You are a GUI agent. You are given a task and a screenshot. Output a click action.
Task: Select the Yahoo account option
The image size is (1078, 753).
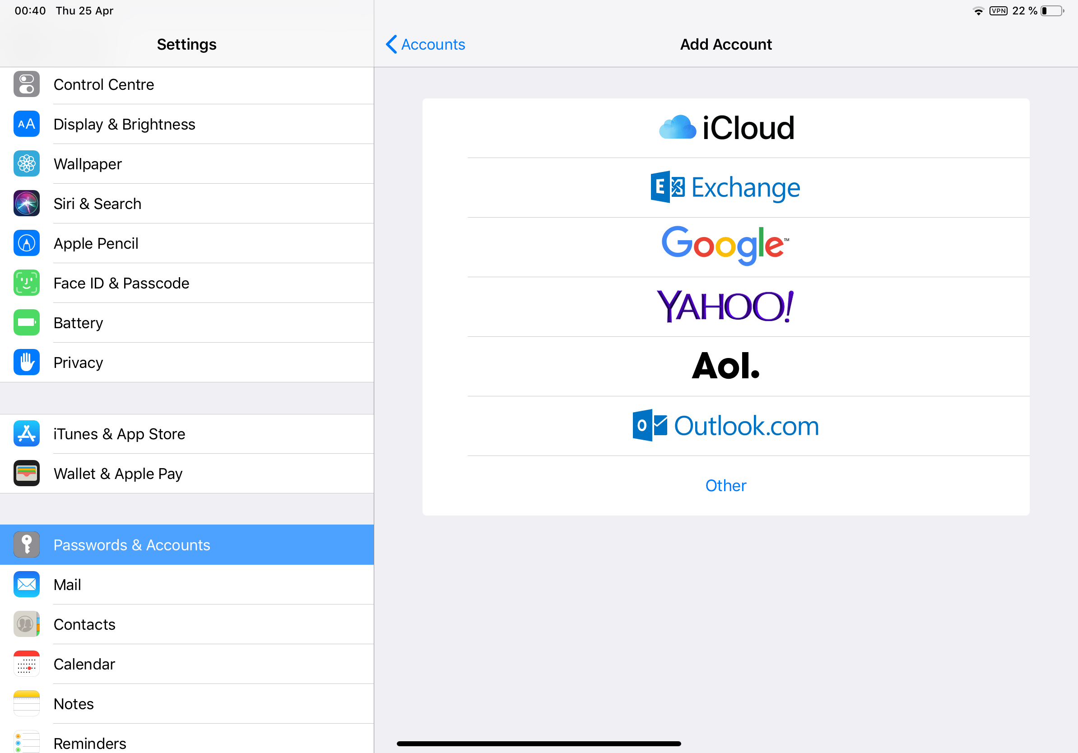pos(727,307)
